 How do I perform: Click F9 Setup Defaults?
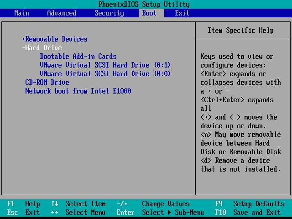click(x=250, y=204)
